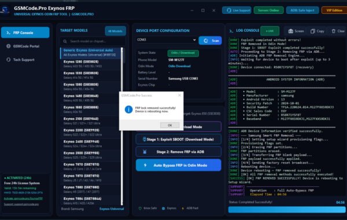Select Exynos 7570 model entry

90,167
